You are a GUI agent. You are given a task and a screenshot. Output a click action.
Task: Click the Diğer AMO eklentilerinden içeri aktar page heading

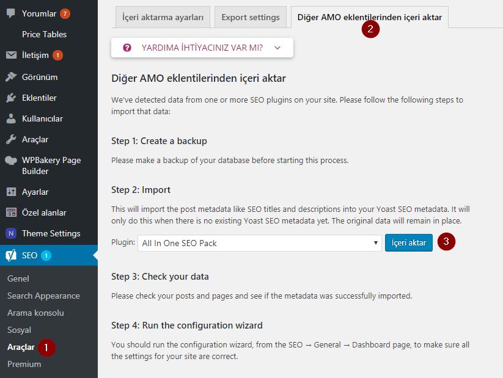[x=199, y=78]
